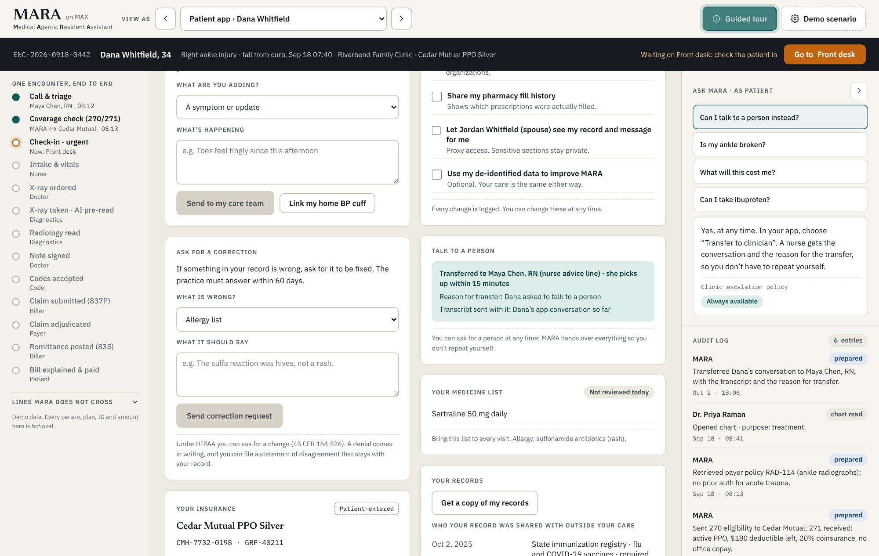
Task: Click the 'Patient-entered' insurance tag
Action: click(x=367, y=509)
